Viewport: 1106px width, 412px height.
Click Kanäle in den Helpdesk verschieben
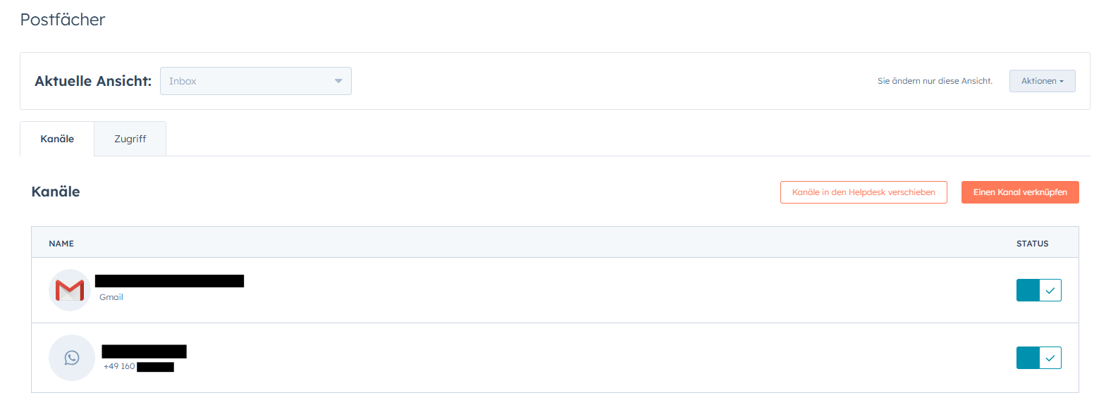tap(864, 192)
